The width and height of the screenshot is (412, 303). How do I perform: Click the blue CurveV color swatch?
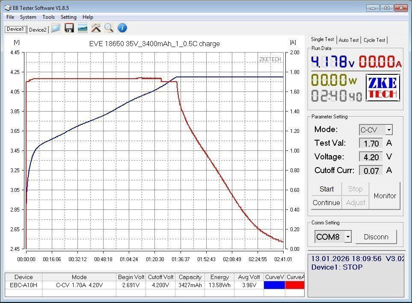(274, 285)
